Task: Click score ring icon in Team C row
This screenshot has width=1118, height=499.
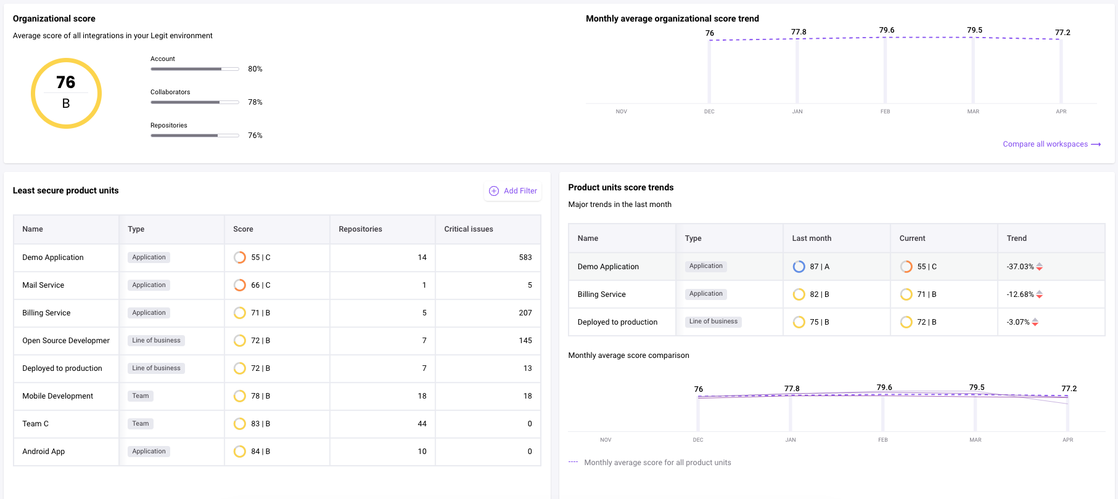Action: tap(240, 424)
